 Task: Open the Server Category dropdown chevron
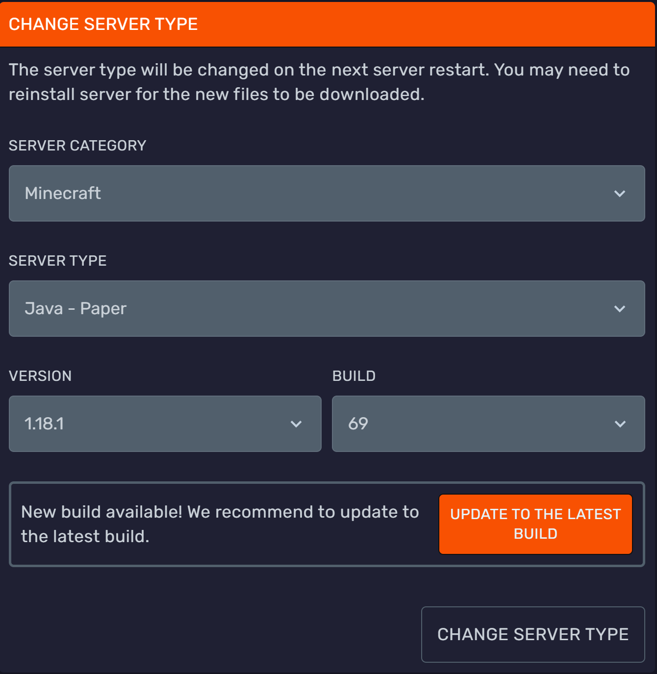[x=620, y=193]
